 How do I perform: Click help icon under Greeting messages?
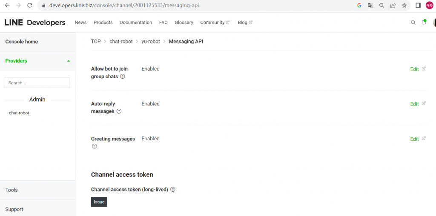click(94, 146)
